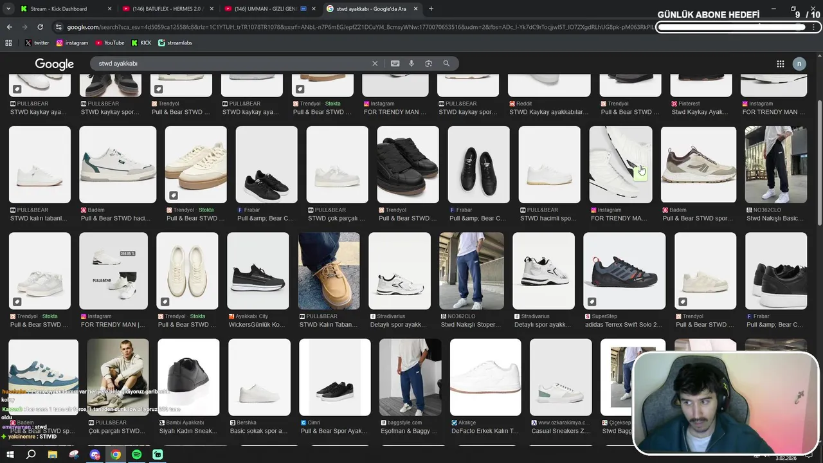823x463 pixels.
Task: Click the stwd ayakkabı search field
Action: [231, 64]
